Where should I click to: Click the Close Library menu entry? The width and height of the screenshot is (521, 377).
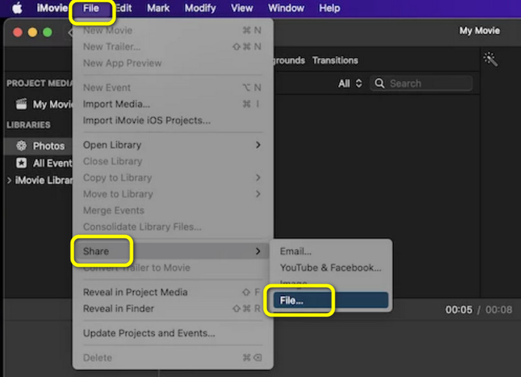(173, 161)
